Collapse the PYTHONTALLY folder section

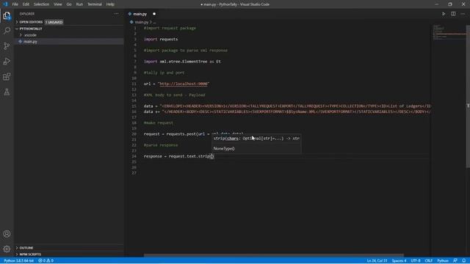pos(69,29)
